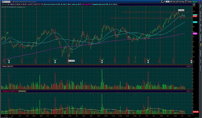202x118 pixels.
Task: Click the auto-scale price axis icon
Action: pyautogui.click(x=194, y=4)
